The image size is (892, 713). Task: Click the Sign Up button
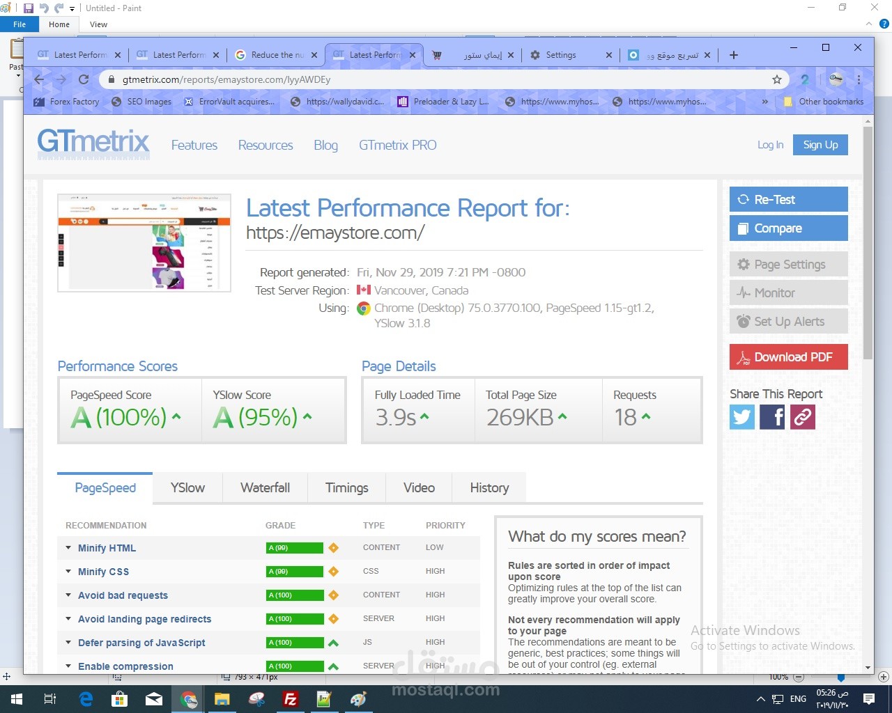click(820, 145)
